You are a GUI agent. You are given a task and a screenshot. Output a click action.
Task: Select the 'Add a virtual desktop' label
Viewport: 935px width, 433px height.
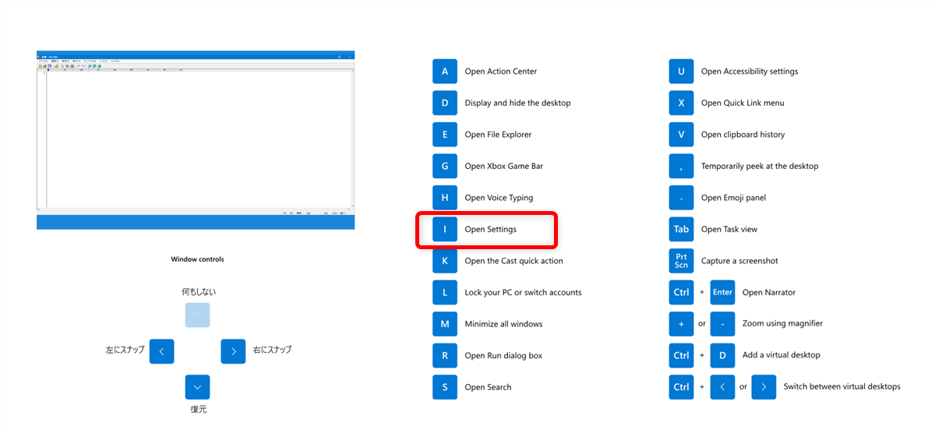tap(781, 355)
